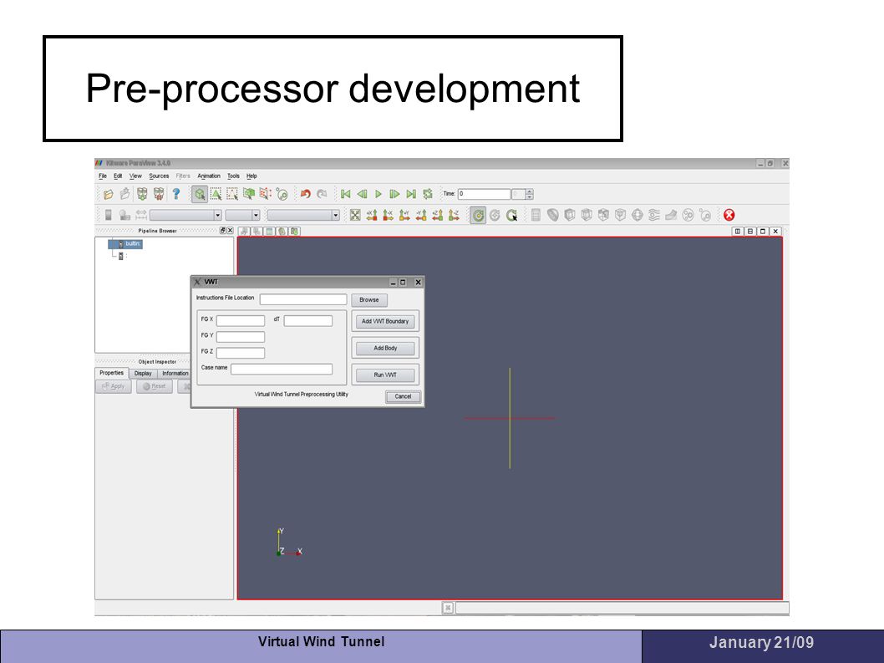Click the Reset camera icon
Viewport: 884px width, 663px height.
[x=354, y=215]
